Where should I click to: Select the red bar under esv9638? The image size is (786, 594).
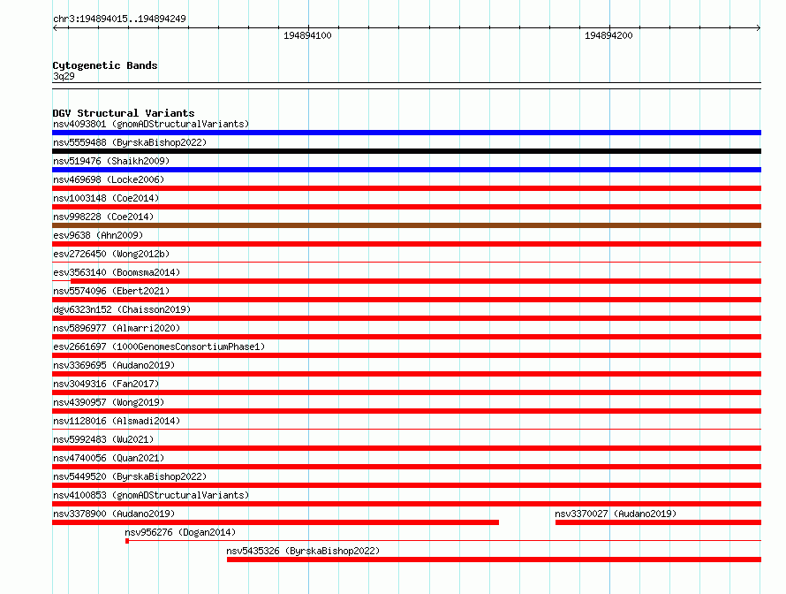coord(406,244)
